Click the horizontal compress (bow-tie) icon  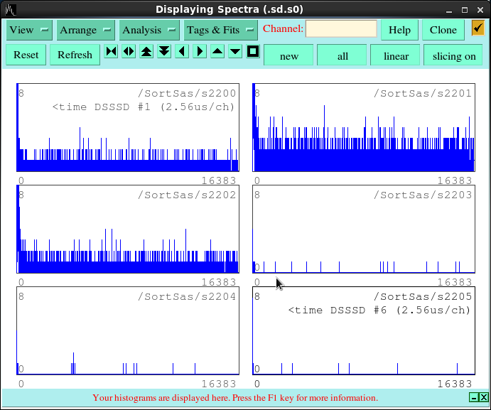pos(112,52)
